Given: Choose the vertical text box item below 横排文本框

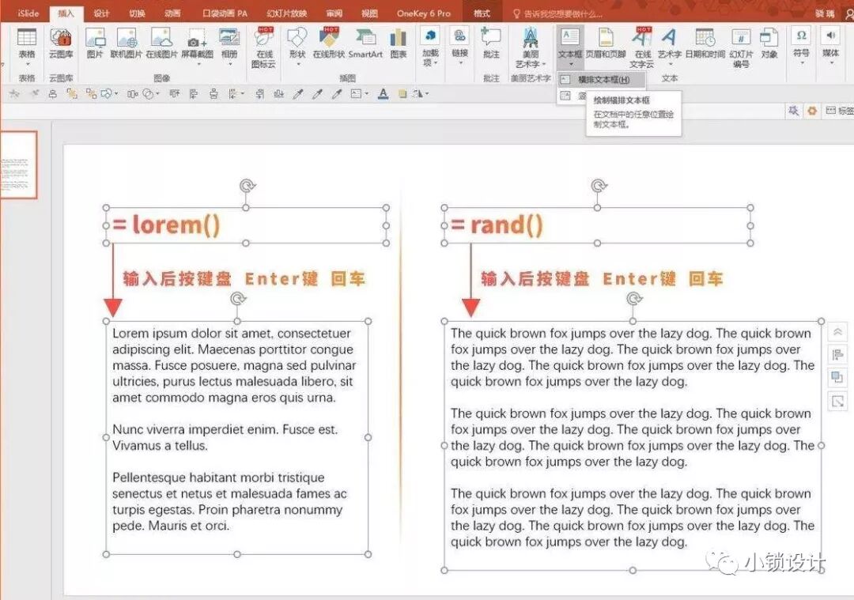Looking at the screenshot, I should pos(572,96).
